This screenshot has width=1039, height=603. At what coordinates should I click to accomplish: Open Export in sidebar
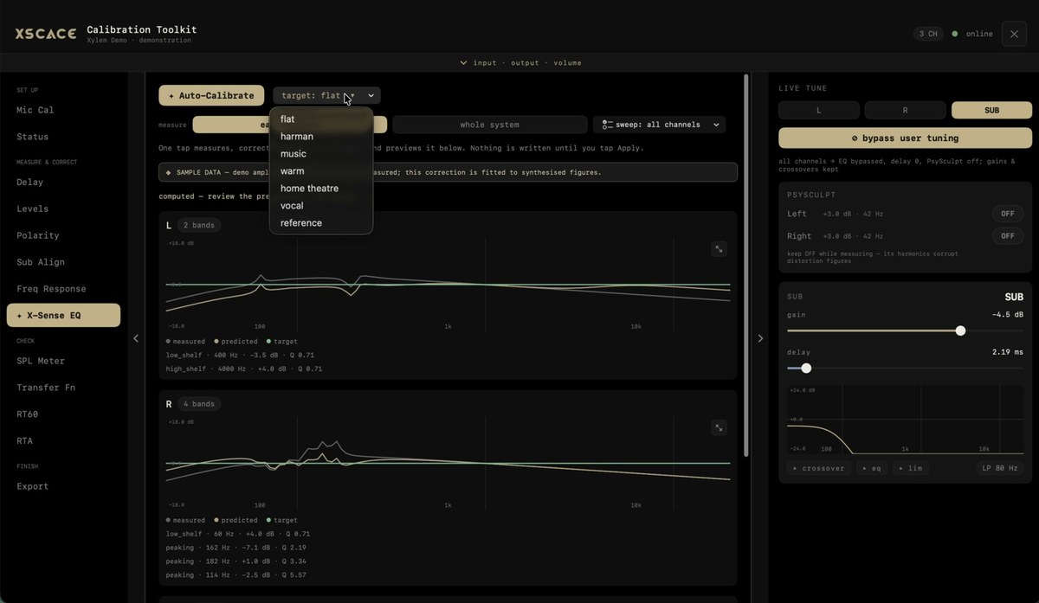(63, 486)
